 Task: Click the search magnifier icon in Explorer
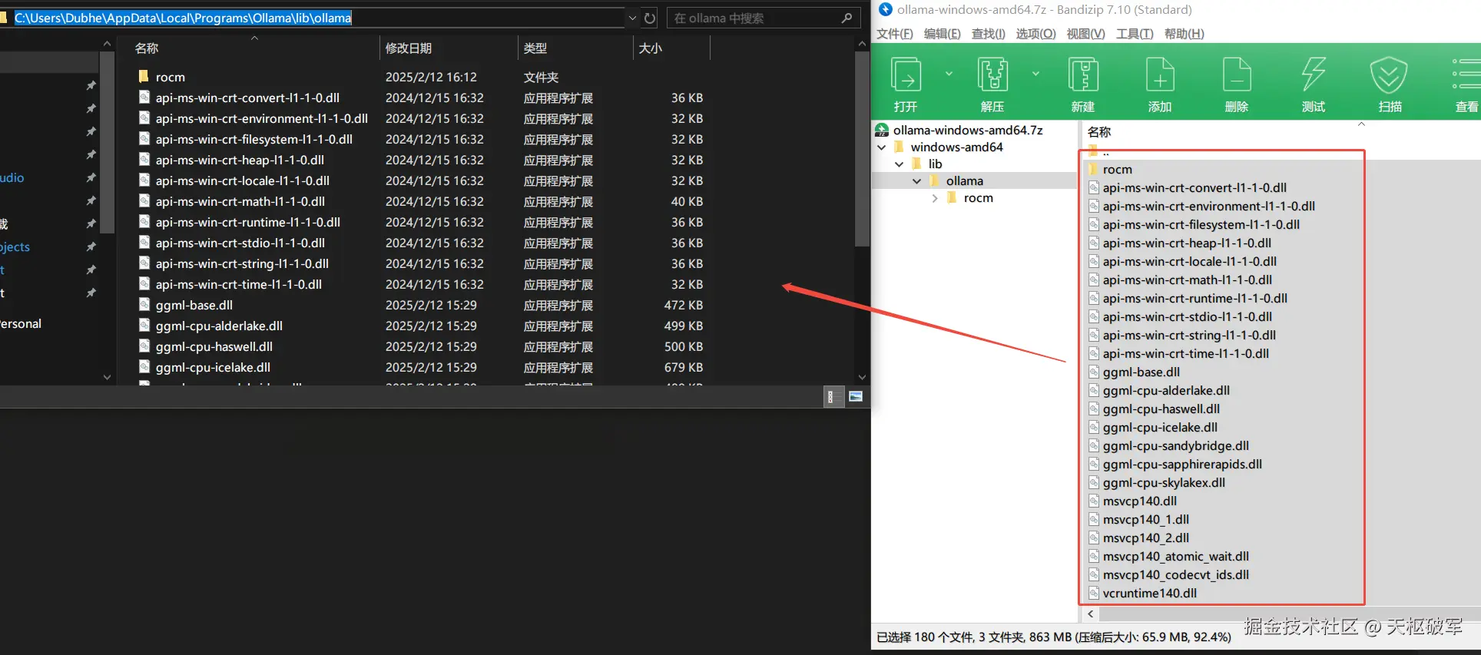point(847,18)
